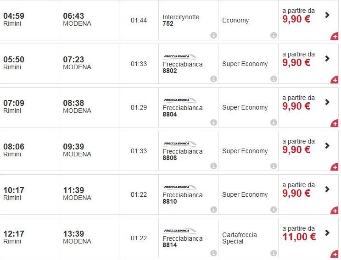Screen dimensions: 341x260
Task: Open fare info icon for 07:09 Super Economy
Action: (x=274, y=122)
